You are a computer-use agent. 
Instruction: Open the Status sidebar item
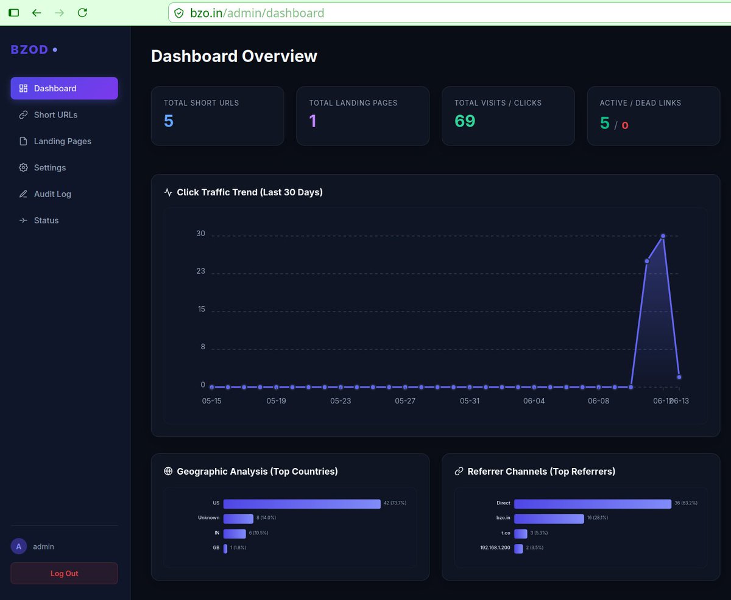tap(64, 220)
